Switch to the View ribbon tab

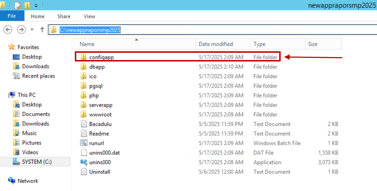tap(89, 16)
